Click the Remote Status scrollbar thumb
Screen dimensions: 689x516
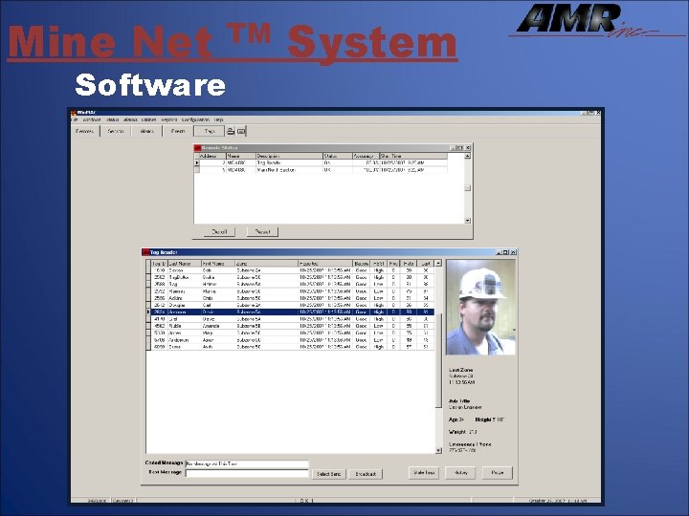pyautogui.click(x=468, y=188)
